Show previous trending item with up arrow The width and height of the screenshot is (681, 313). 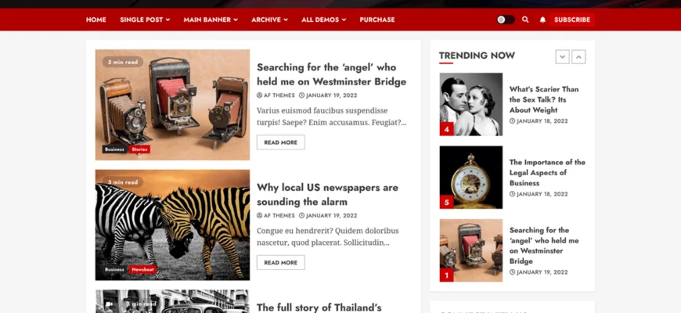click(x=578, y=57)
